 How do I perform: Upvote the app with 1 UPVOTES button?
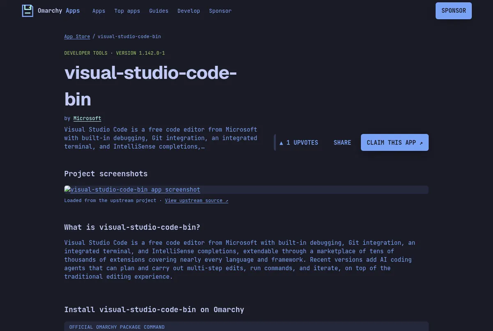tap(299, 143)
